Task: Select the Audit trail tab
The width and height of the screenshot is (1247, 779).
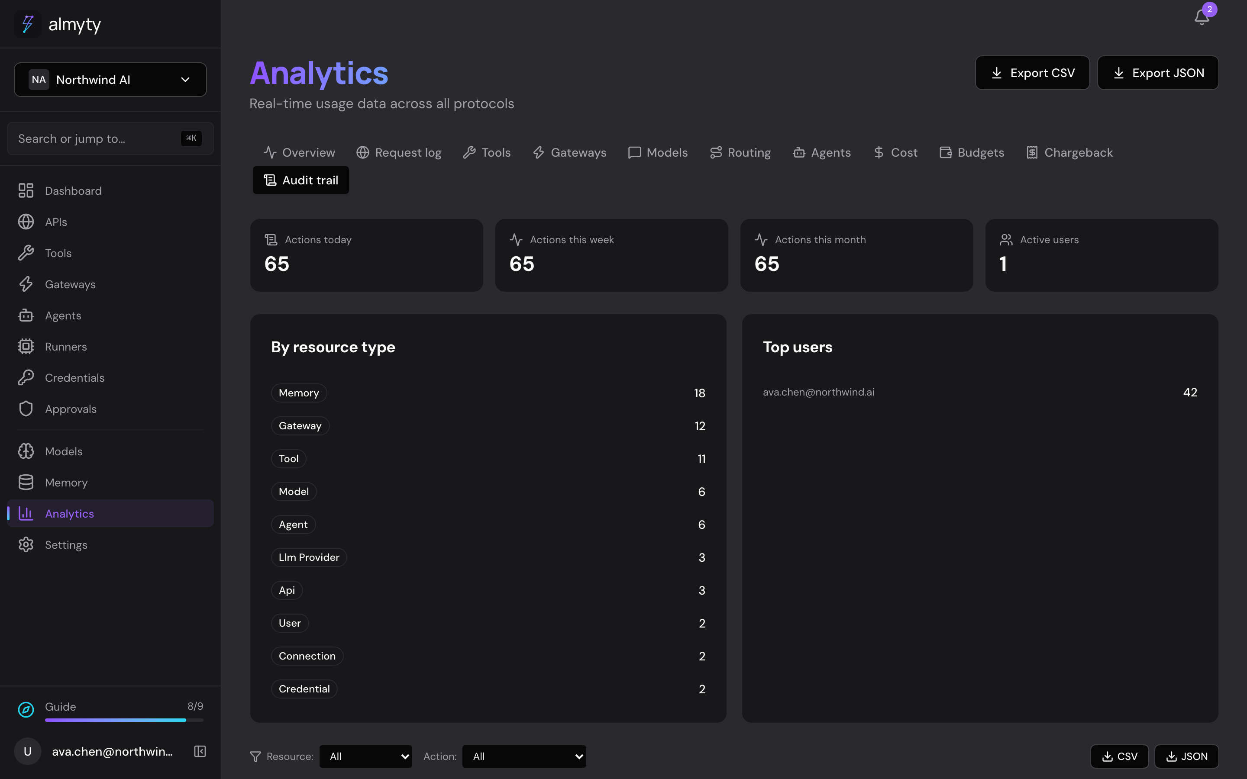Action: [x=301, y=180]
